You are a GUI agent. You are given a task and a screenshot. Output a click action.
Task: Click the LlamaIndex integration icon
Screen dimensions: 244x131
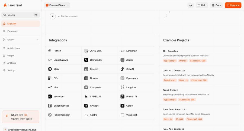pyautogui.click(x=86, y=60)
